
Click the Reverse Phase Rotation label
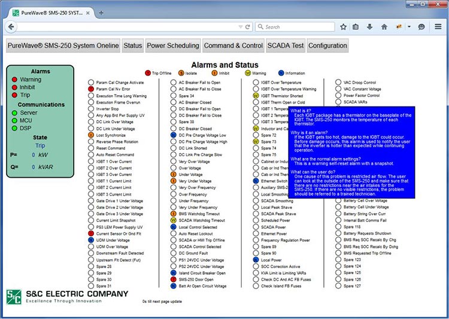[117, 141]
